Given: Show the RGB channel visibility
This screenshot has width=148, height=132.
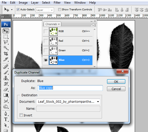Looking at the screenshot, I should (46, 31).
